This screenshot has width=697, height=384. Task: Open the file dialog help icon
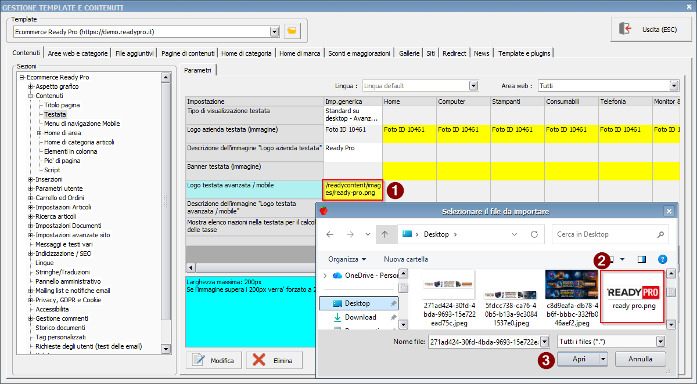[662, 259]
